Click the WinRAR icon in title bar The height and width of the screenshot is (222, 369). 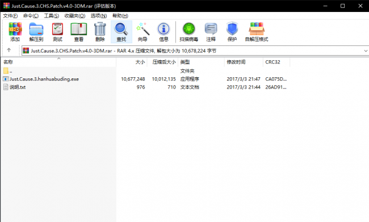(6, 6)
